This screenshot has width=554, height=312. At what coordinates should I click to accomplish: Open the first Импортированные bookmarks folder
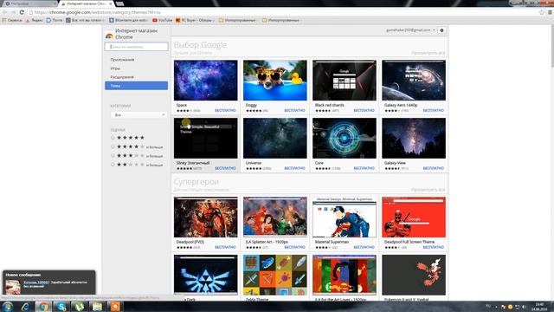237,21
